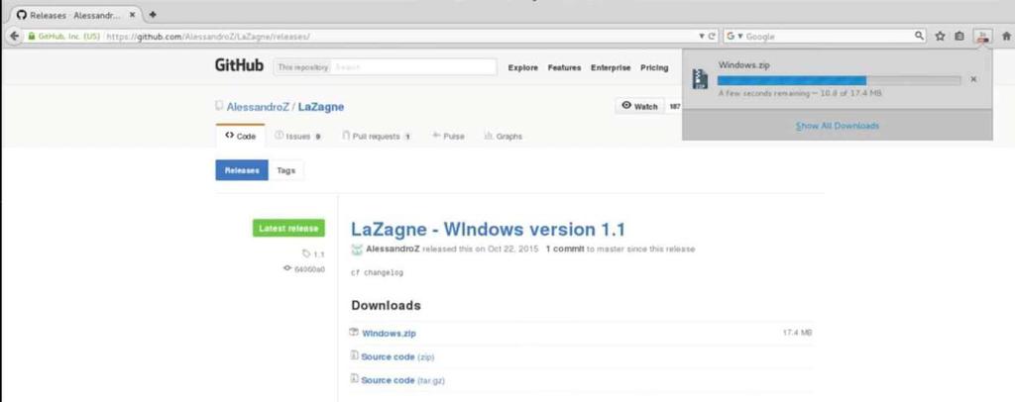Download Source code (tar.gz)
Screen dimensions: 1015x402
coord(402,380)
